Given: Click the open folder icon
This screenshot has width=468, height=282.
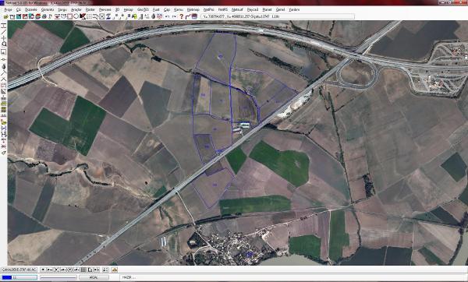Looking at the screenshot, I should point(5,16).
